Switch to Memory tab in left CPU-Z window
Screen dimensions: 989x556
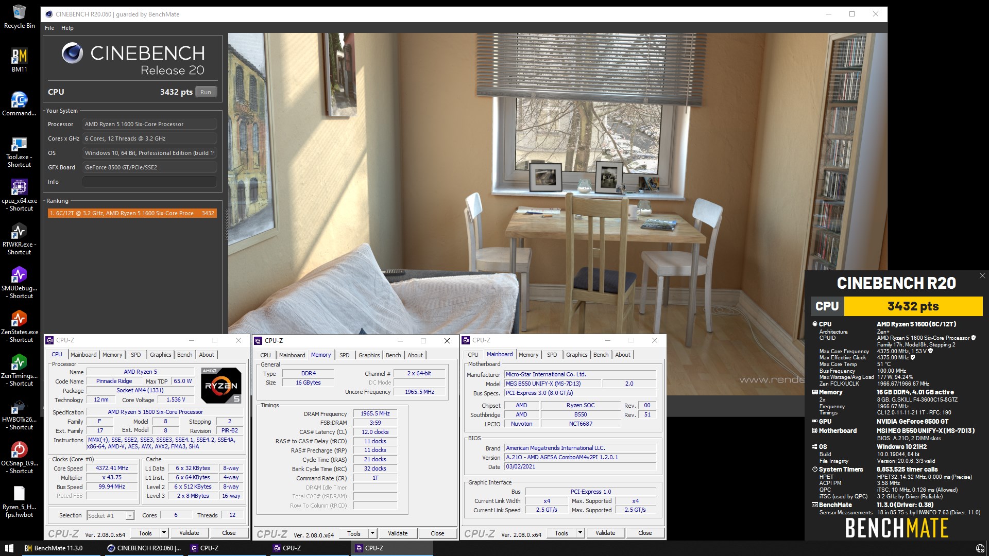(x=112, y=355)
